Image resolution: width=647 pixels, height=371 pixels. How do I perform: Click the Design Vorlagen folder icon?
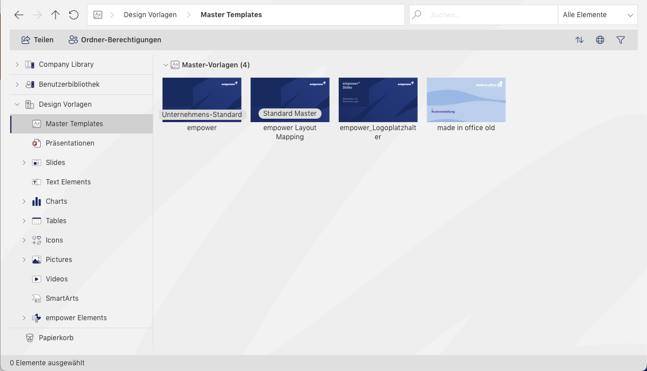point(30,104)
